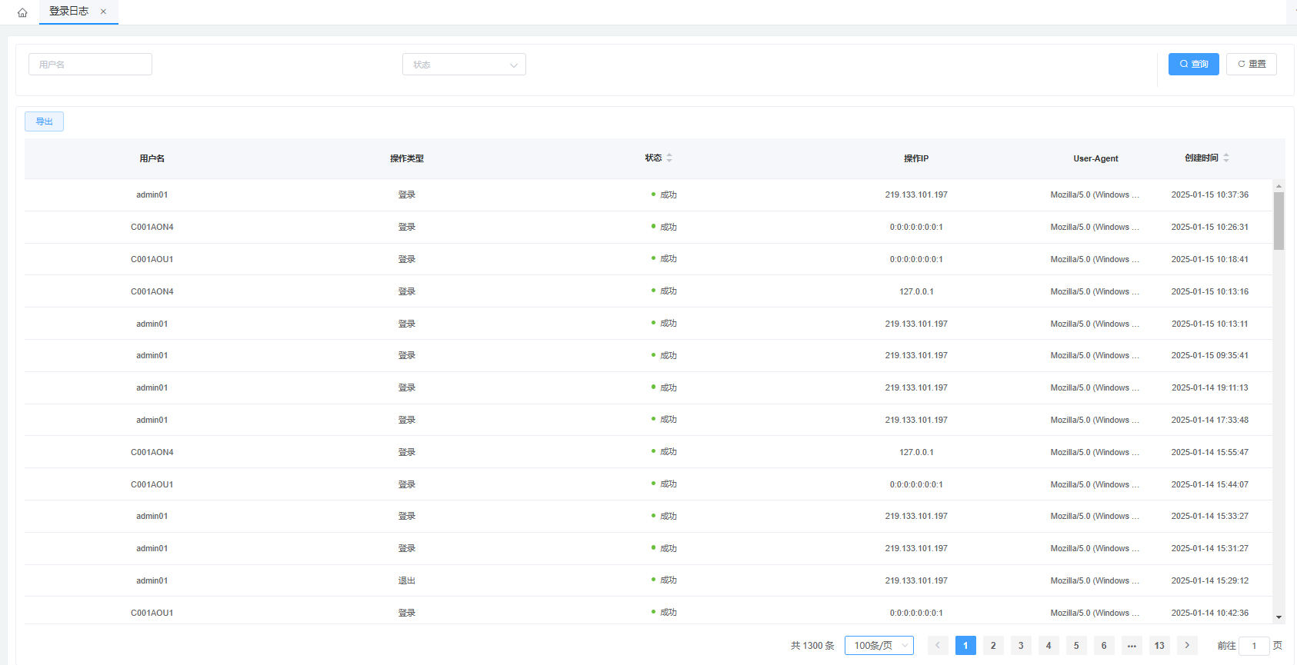
Task: Go to next page arrow
Action: coord(1187,646)
